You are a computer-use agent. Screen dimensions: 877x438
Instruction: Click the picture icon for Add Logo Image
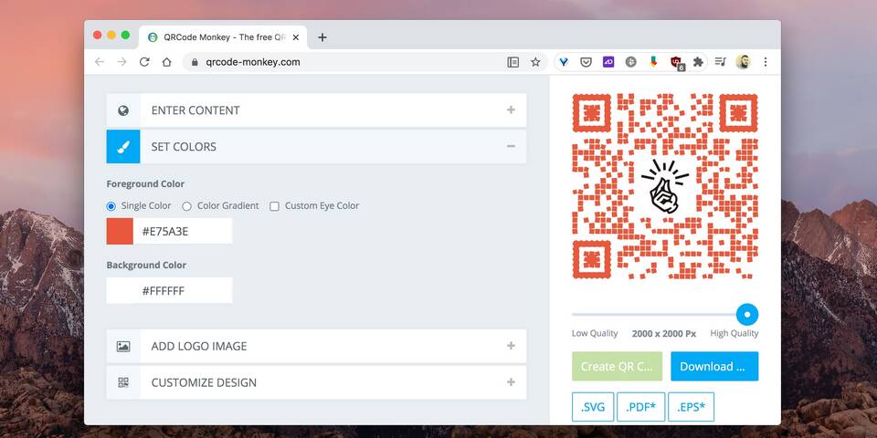(x=123, y=347)
